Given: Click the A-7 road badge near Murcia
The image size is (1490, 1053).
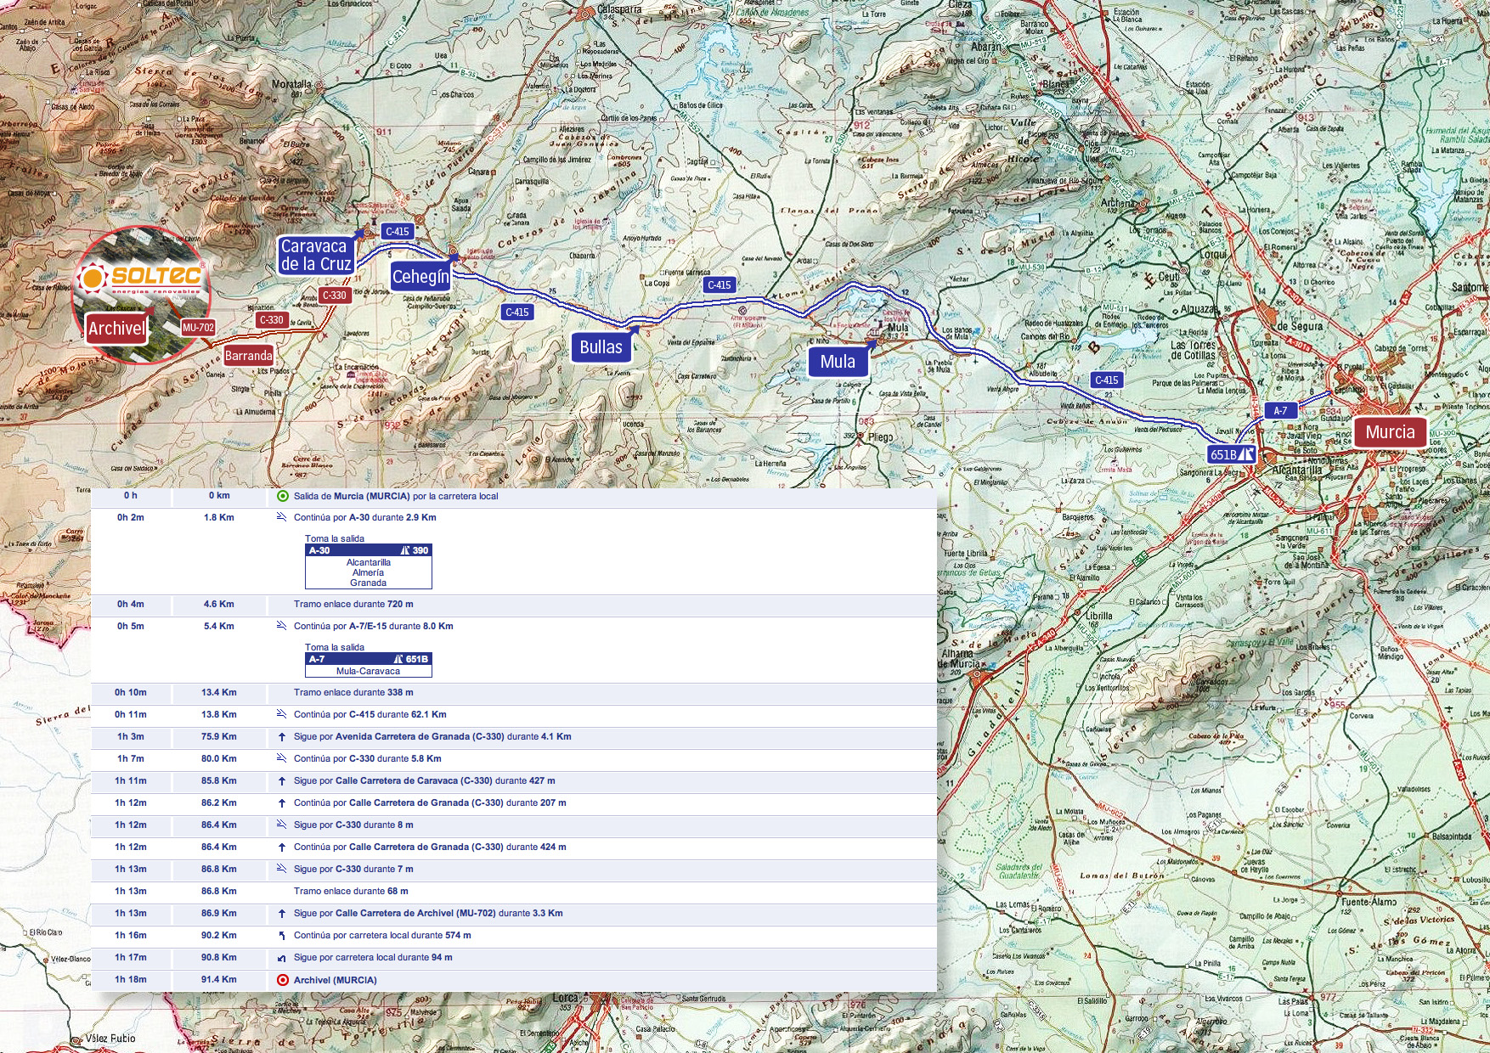Looking at the screenshot, I should (x=1280, y=411).
